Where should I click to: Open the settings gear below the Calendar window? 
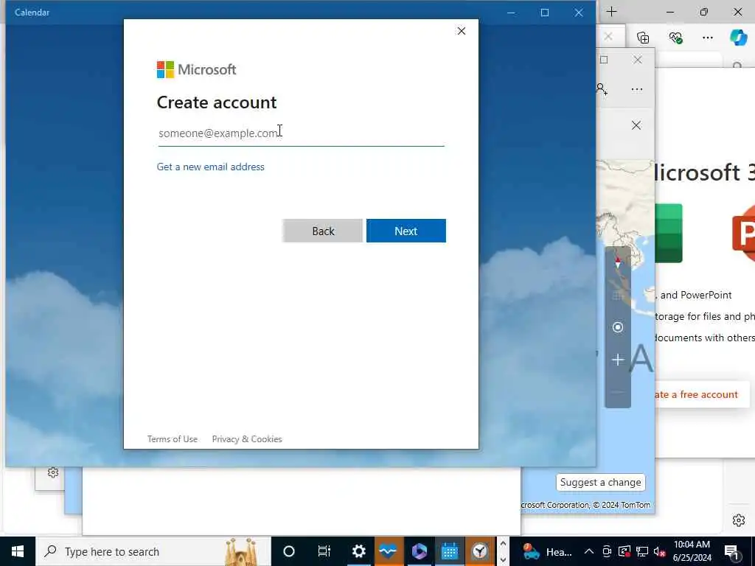click(x=53, y=472)
